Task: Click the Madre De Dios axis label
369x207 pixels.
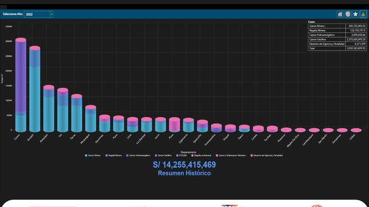Action: pyautogui.click(x=293, y=140)
